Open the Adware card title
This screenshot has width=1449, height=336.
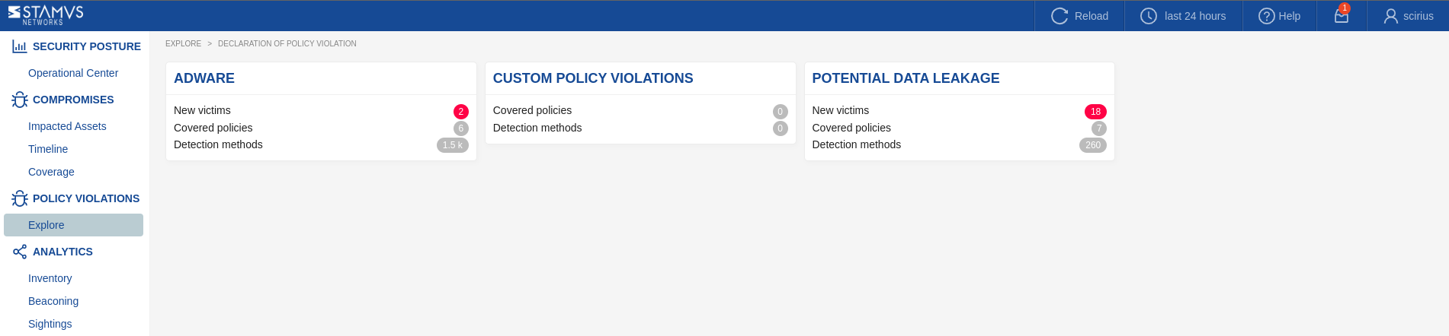[x=204, y=78]
